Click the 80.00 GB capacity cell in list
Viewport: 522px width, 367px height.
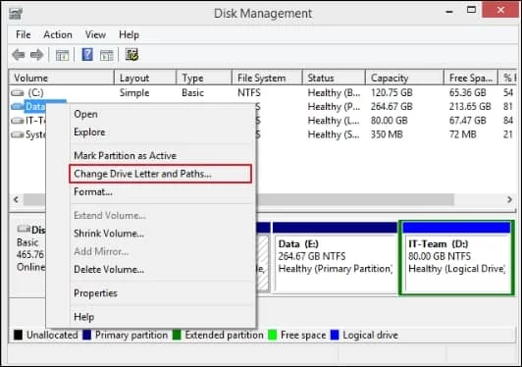click(x=390, y=121)
